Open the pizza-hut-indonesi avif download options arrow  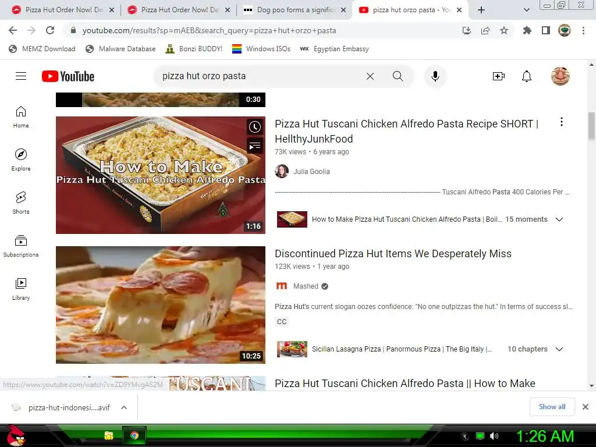pos(124,407)
